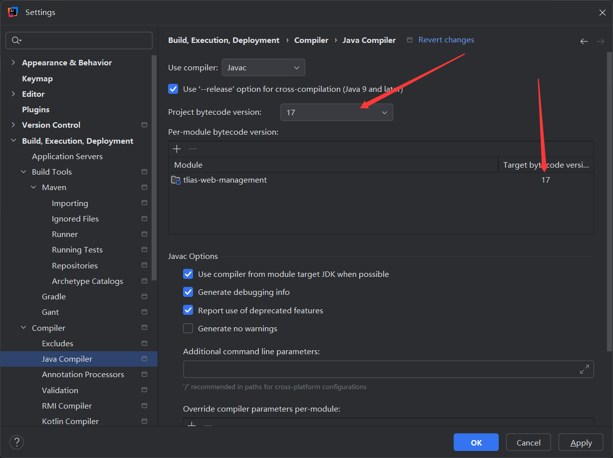Click target bytecode value 17 for tlias-web-management
613x458 pixels.
click(546, 180)
